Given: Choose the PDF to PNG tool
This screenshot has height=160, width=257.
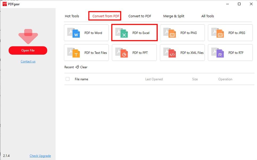Looking at the screenshot, I should point(182,33).
